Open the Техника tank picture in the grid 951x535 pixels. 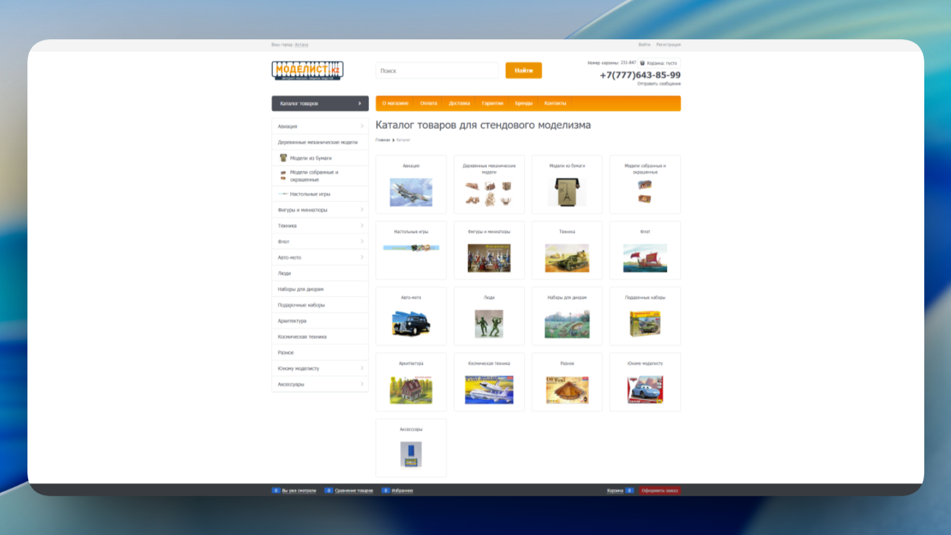(567, 258)
